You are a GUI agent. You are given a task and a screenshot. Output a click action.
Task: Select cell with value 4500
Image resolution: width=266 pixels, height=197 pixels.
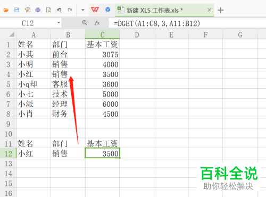[x=103, y=114]
